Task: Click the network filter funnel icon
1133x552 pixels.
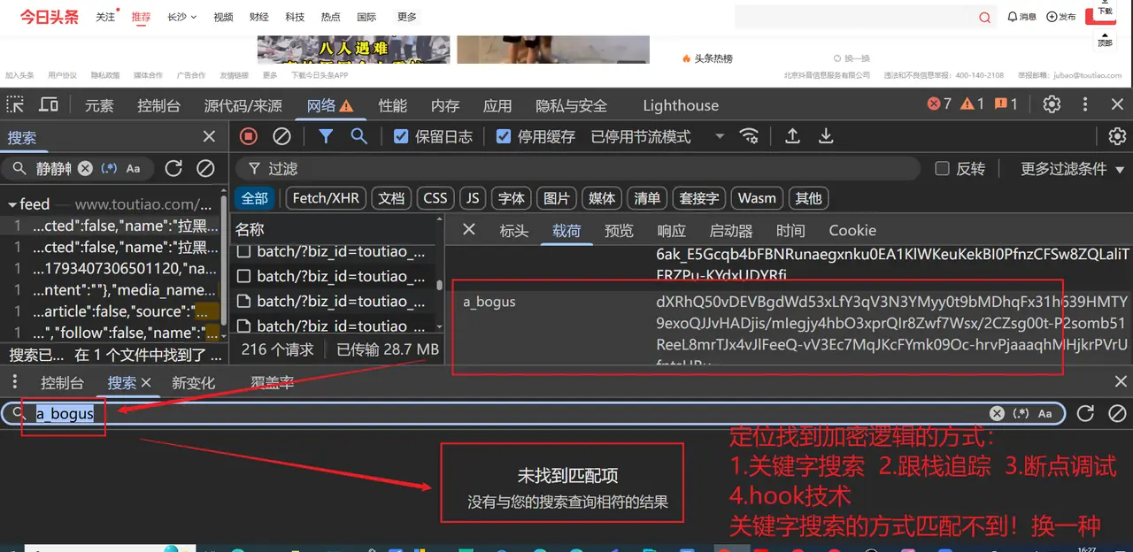Action: point(326,136)
